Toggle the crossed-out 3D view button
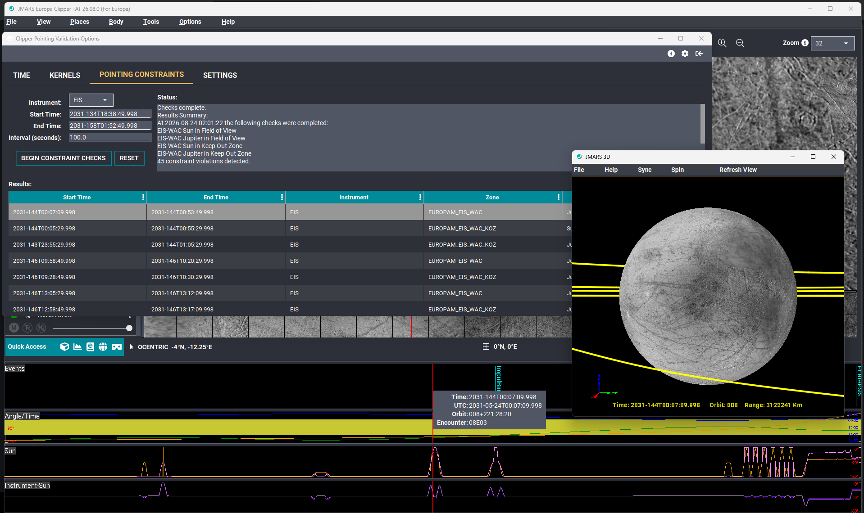The width and height of the screenshot is (864, 513). click(41, 328)
